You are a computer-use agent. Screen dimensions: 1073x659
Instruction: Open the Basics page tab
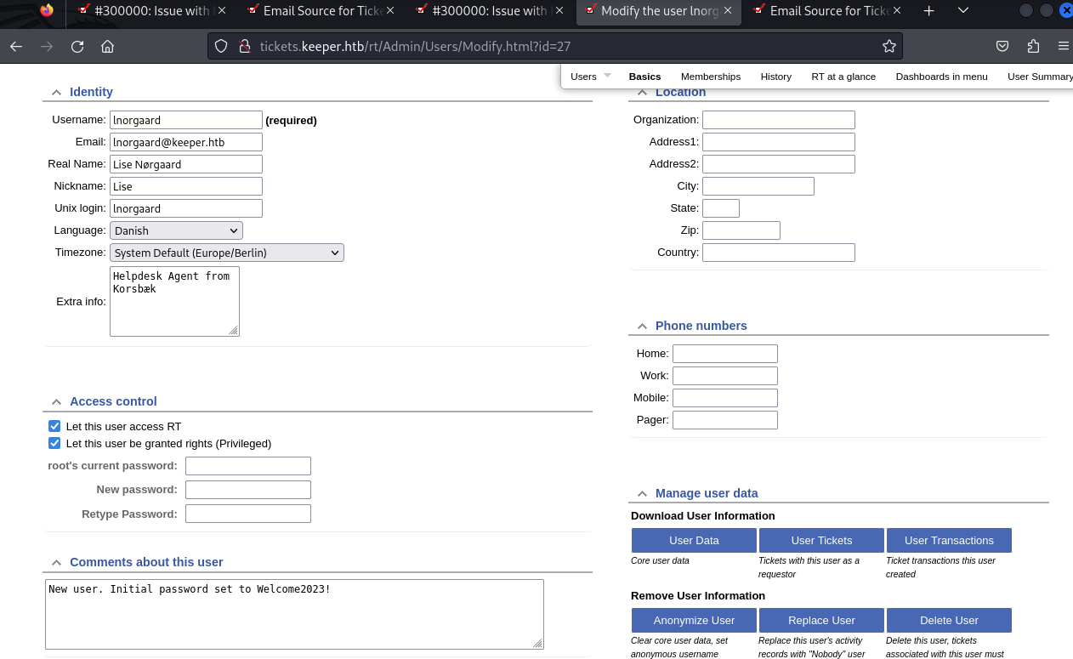(x=644, y=77)
